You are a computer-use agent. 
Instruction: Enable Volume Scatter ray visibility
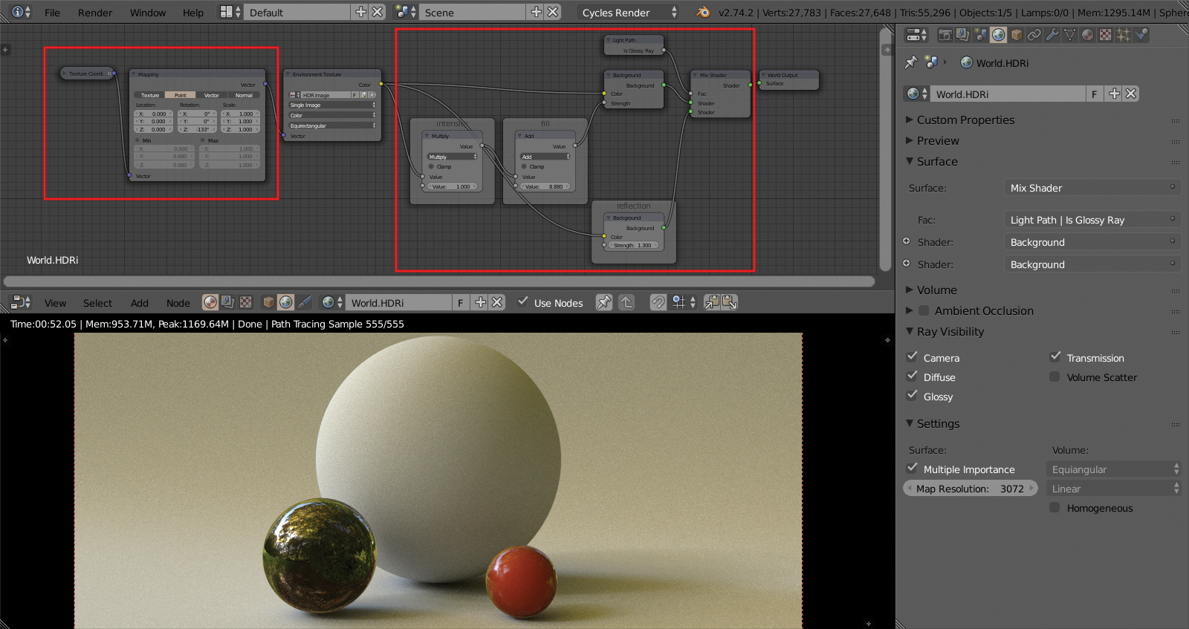1054,377
